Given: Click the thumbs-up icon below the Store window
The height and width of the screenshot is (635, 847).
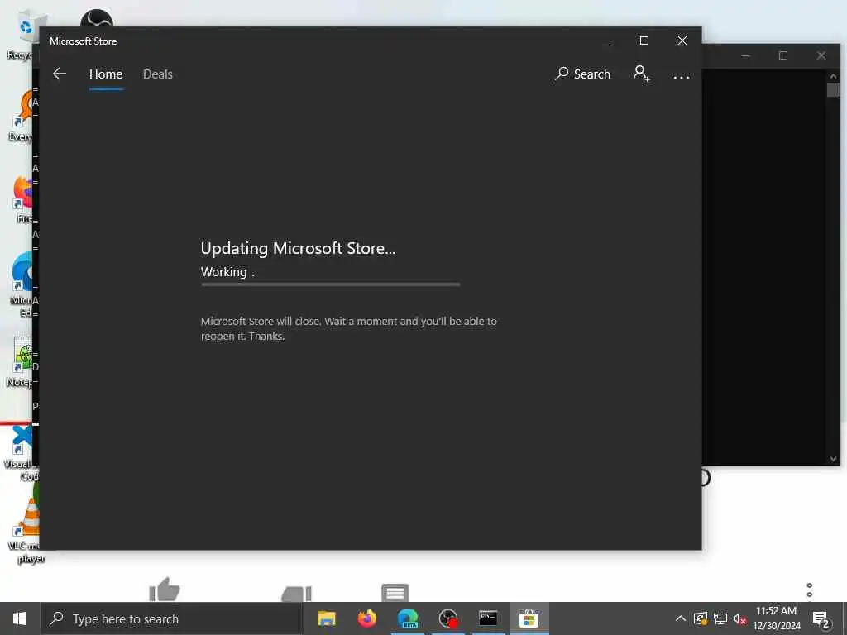Looking at the screenshot, I should 165,590.
